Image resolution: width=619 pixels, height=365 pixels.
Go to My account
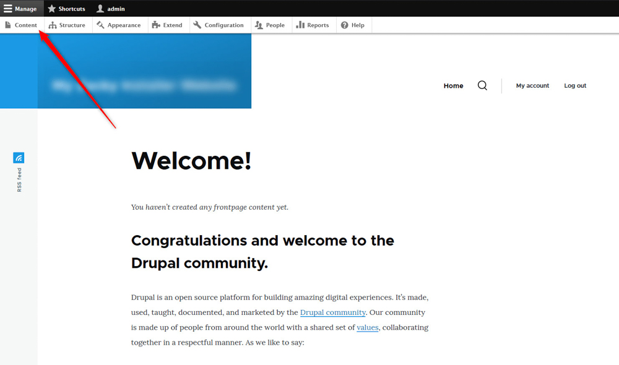(532, 85)
